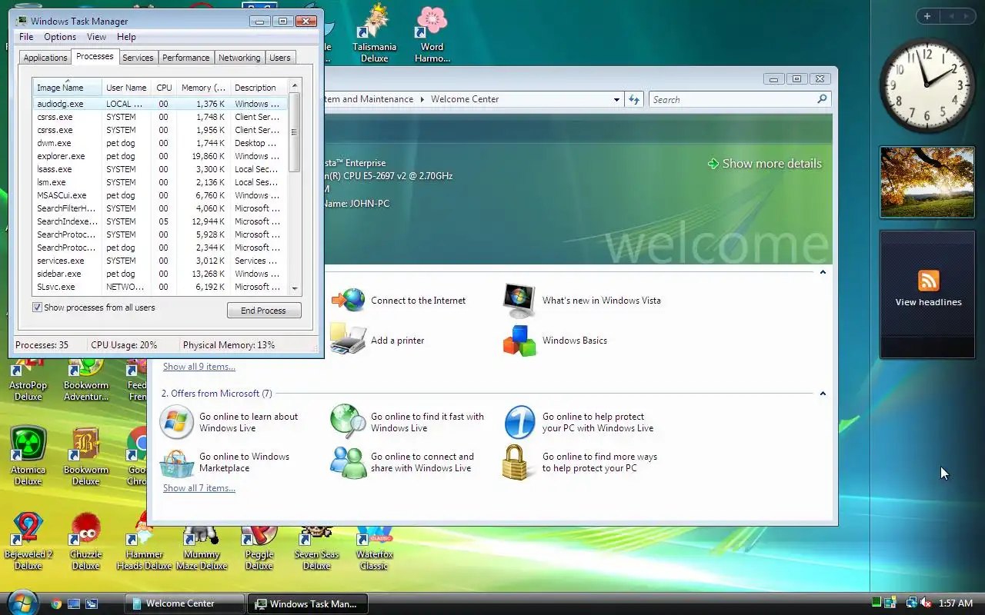Select the Waterfox Classic desktop icon
The width and height of the screenshot is (985, 615).
point(374,547)
